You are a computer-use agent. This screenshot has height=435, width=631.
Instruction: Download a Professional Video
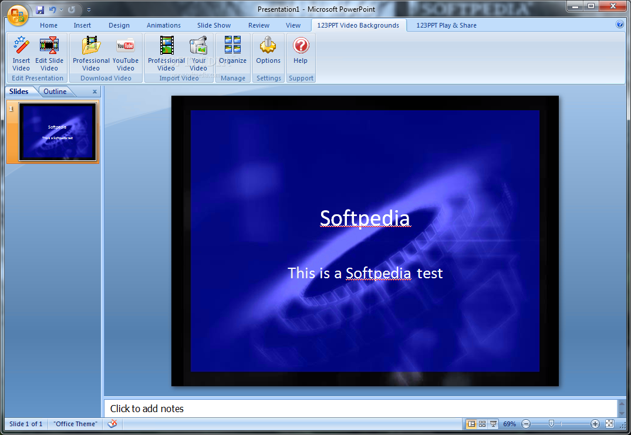coord(91,53)
